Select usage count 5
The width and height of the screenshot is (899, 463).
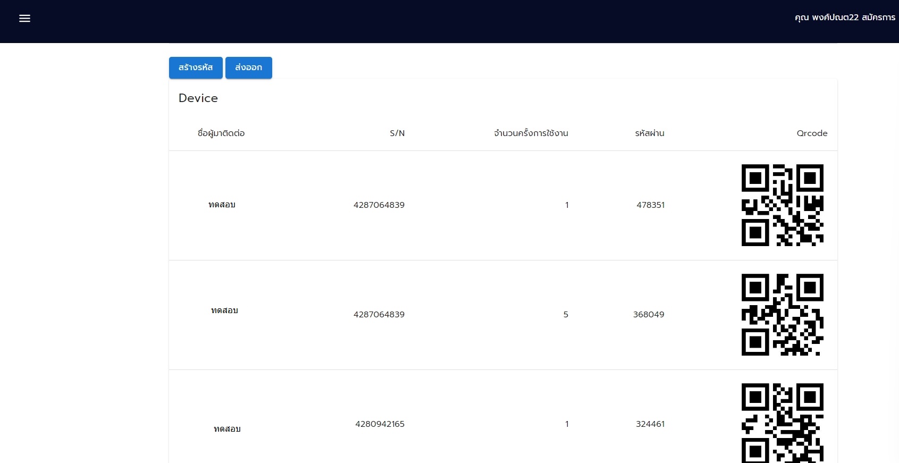(566, 315)
